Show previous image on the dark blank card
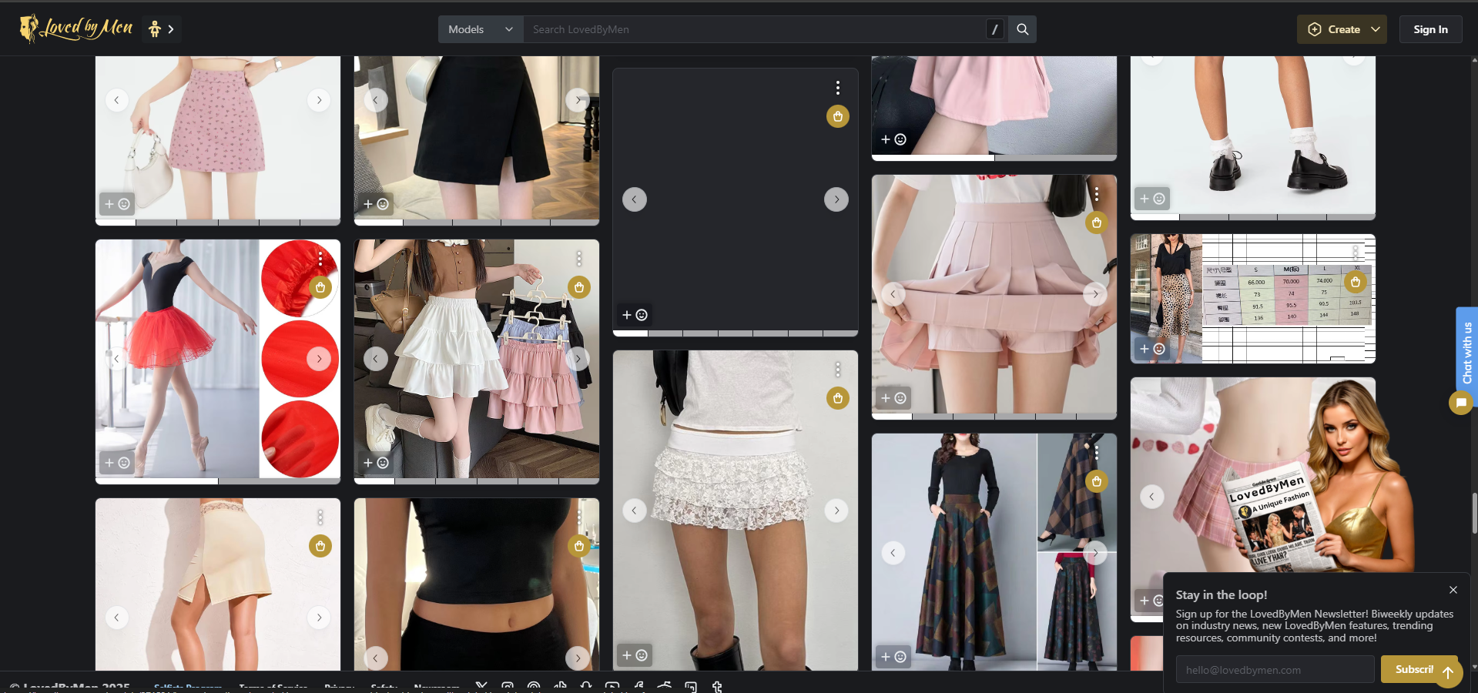The image size is (1478, 693). (x=634, y=199)
